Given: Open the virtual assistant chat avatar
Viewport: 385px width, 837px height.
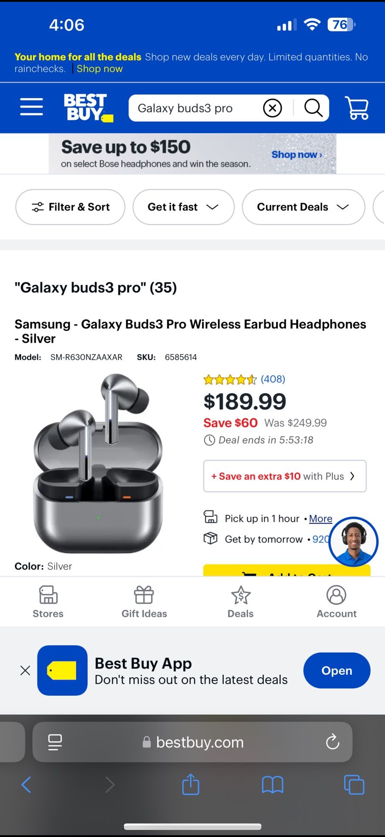Looking at the screenshot, I should point(353,542).
